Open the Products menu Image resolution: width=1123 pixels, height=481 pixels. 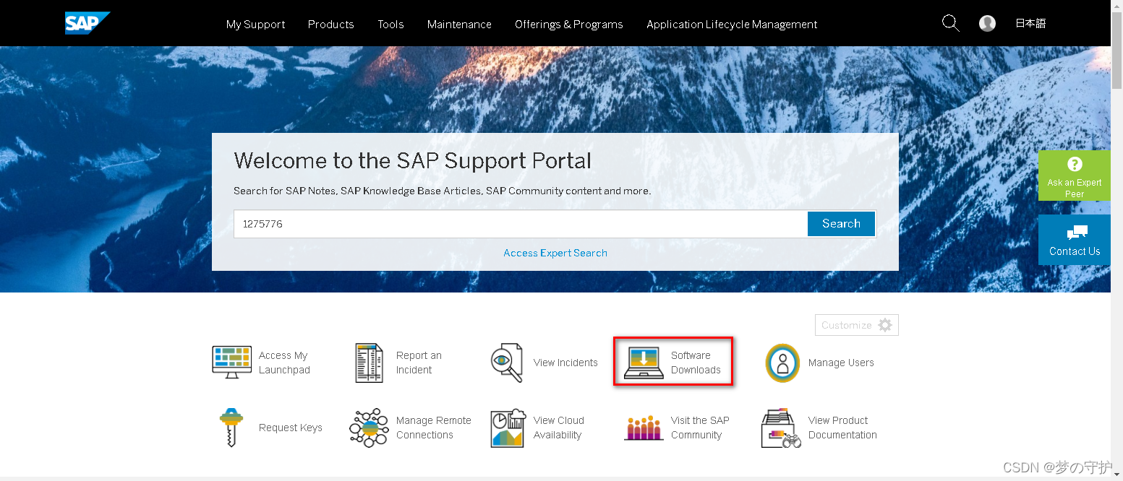click(x=330, y=24)
